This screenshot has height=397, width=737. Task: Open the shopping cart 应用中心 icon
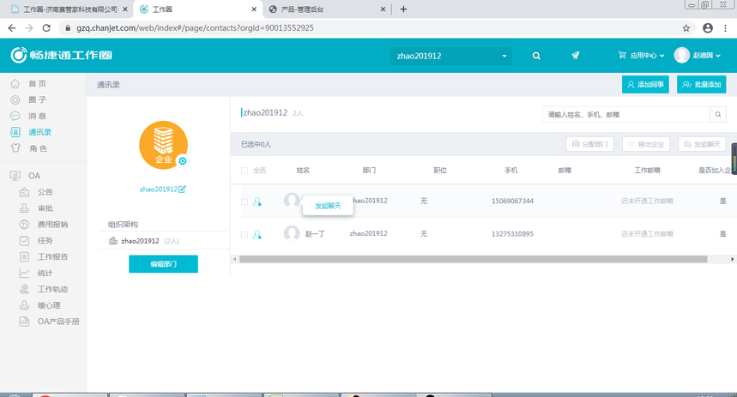[622, 56]
